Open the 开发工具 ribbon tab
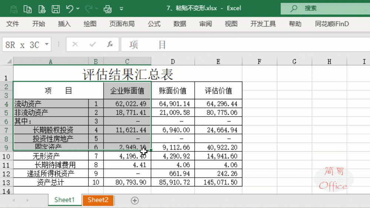370x208 pixels. tap(263, 24)
